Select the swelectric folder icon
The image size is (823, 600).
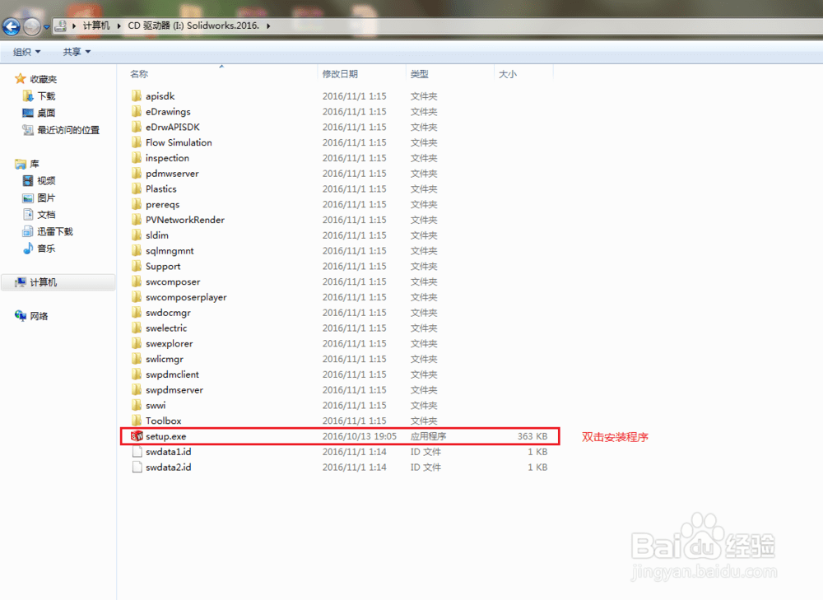[137, 328]
